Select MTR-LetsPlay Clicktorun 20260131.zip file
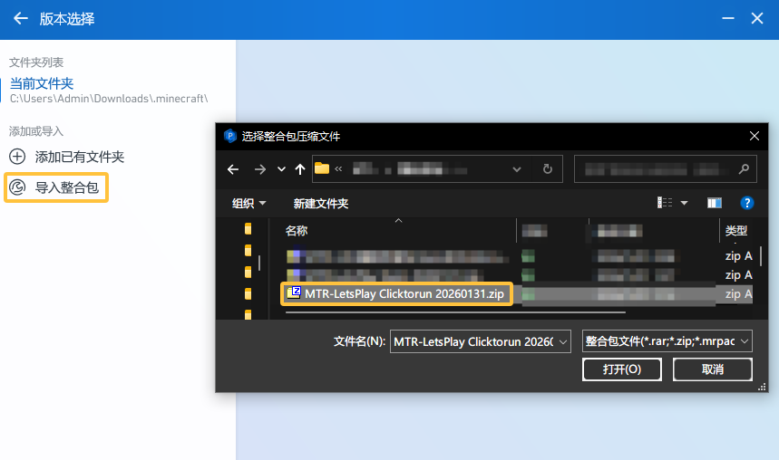Viewport: 779px width, 460px height. point(404,293)
